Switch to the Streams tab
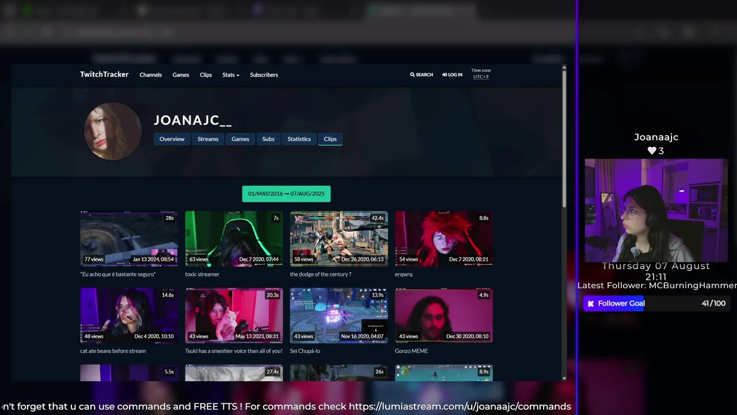 pyautogui.click(x=208, y=139)
